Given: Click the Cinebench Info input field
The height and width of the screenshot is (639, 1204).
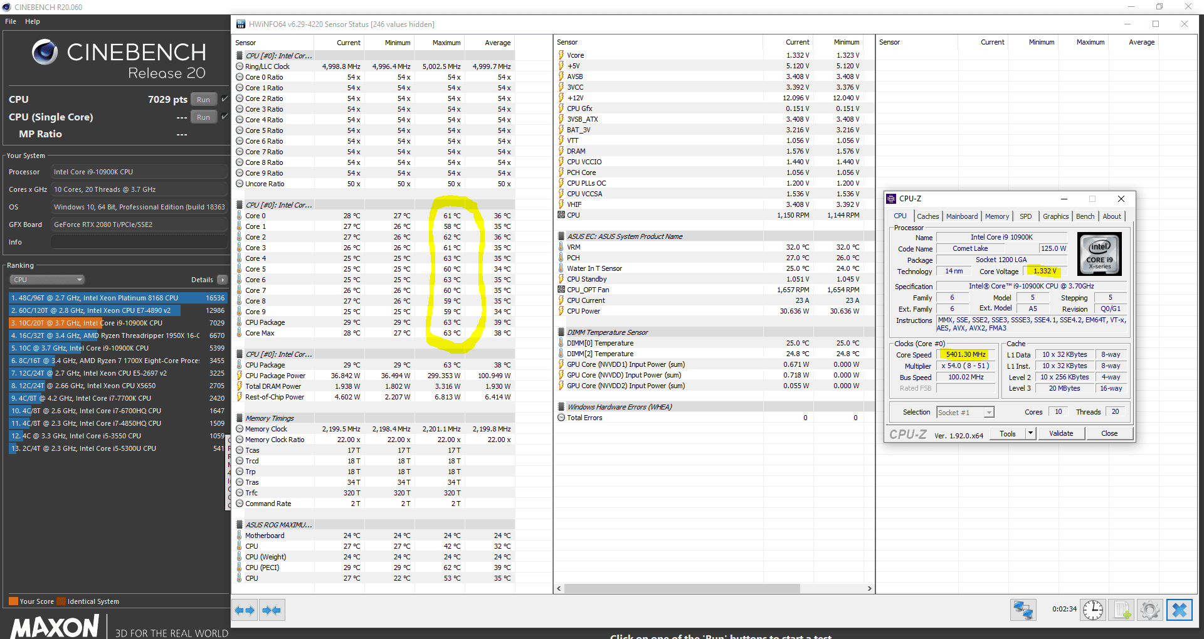Looking at the screenshot, I should point(139,242).
